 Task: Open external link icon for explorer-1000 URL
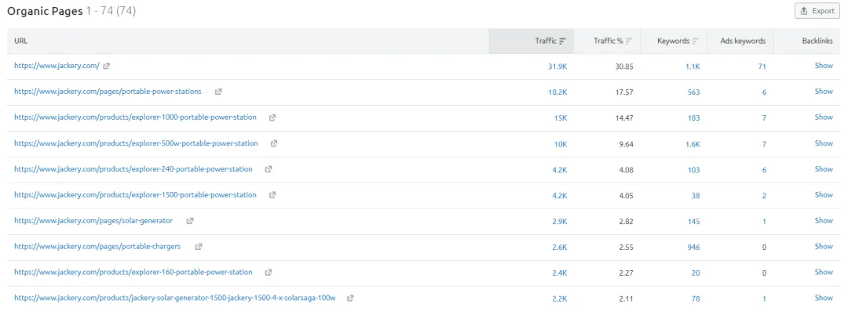tap(272, 118)
